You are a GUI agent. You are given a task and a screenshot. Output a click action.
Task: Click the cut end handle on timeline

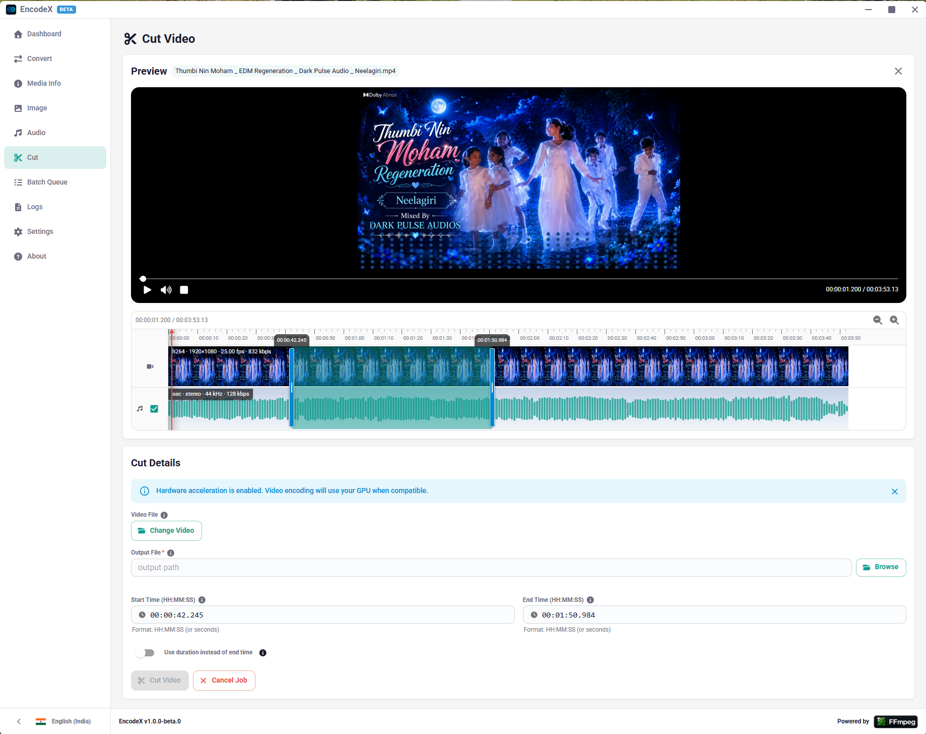[492, 388]
